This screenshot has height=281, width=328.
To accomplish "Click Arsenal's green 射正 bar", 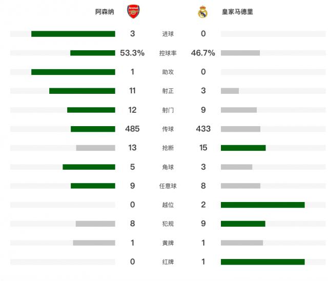I will [82, 91].
